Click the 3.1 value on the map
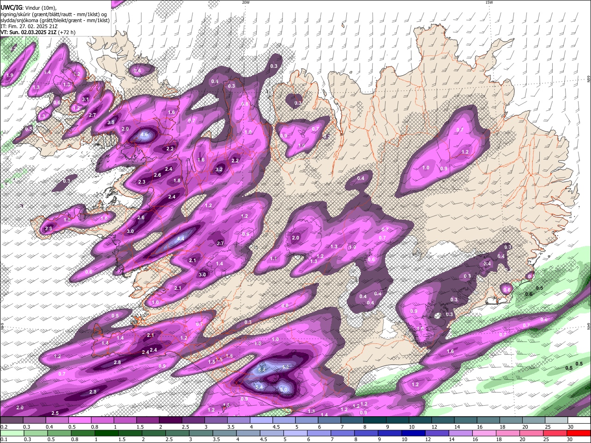The width and height of the screenshot is (591, 443). click(x=85, y=99)
